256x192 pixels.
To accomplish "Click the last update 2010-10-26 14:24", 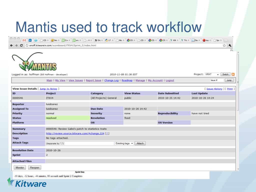I will [203, 98].
